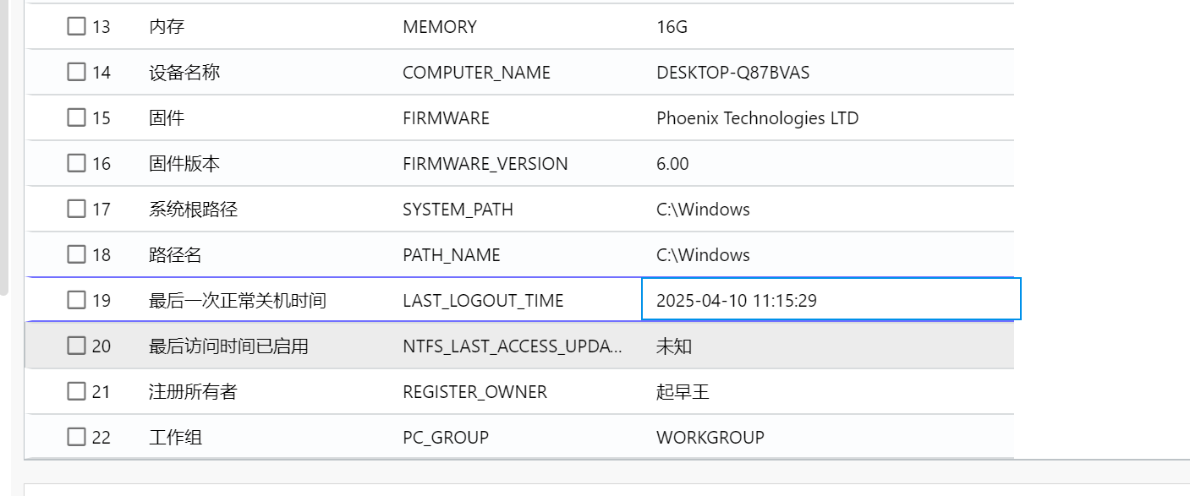Select the row 20 最后访问时间已启用 checkbox
1190x496 pixels.
[77, 346]
